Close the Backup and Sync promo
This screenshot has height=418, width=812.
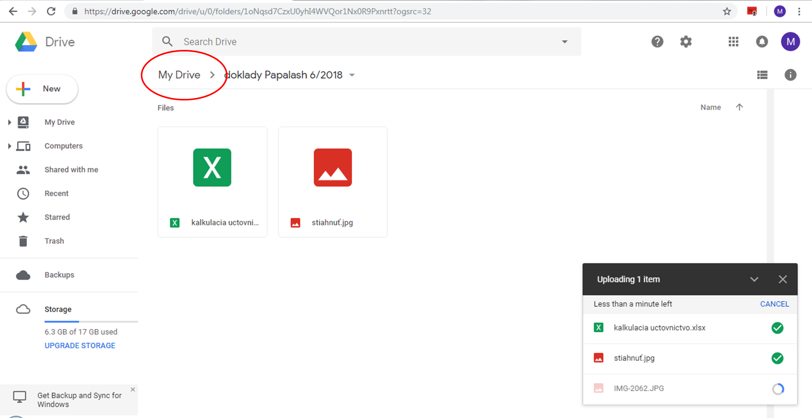pyautogui.click(x=133, y=389)
